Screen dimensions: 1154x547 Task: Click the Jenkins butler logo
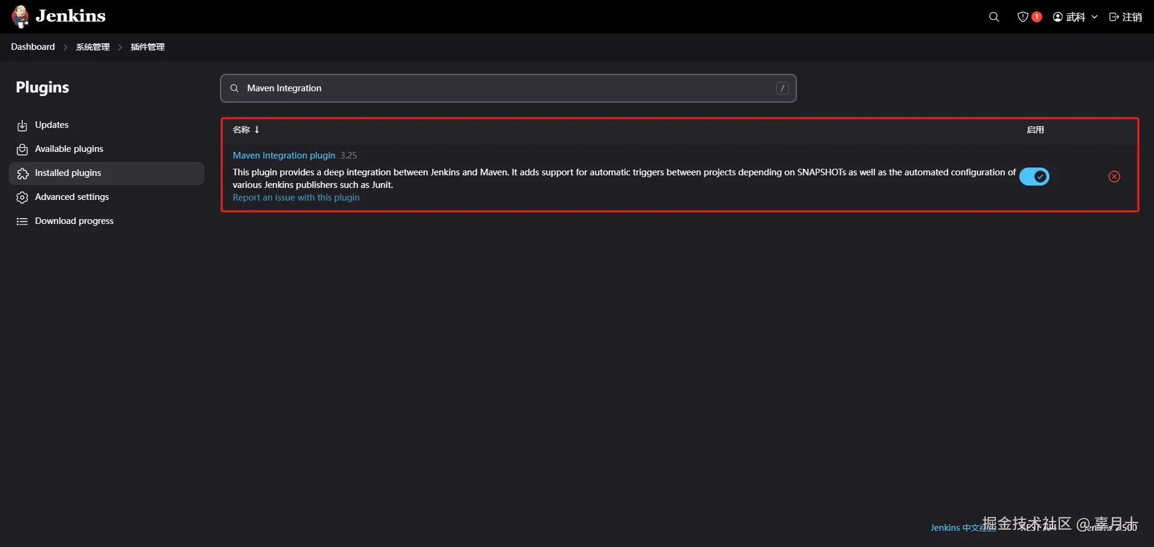pos(20,16)
